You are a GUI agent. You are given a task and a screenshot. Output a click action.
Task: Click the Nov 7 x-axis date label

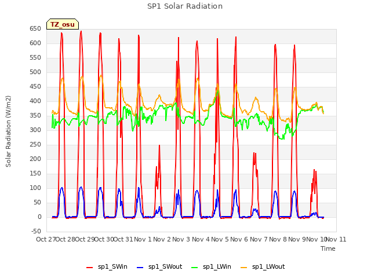(259, 239)
